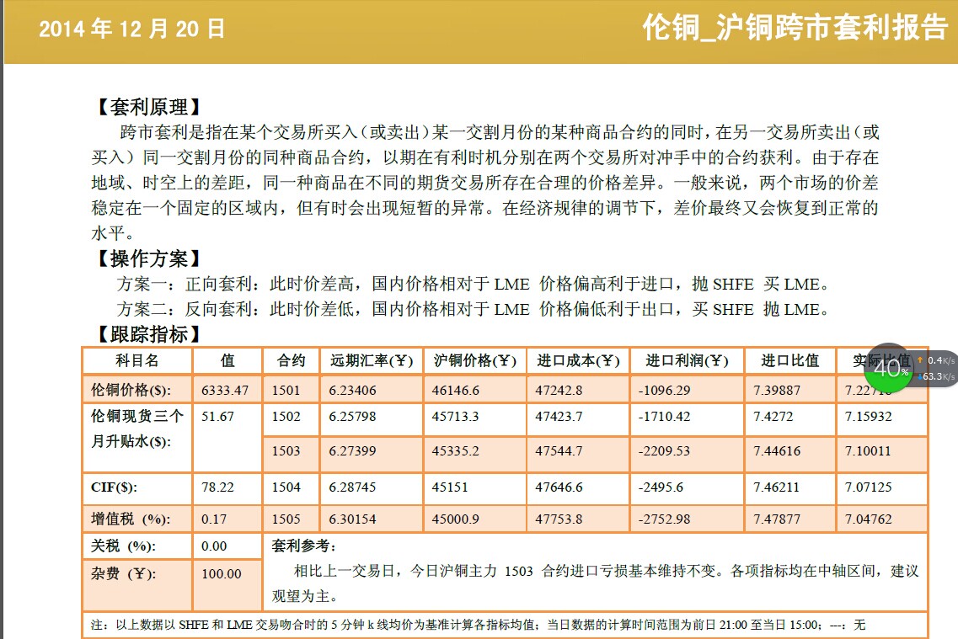
Task: Select import cost 47646.6
Action: click(x=559, y=487)
